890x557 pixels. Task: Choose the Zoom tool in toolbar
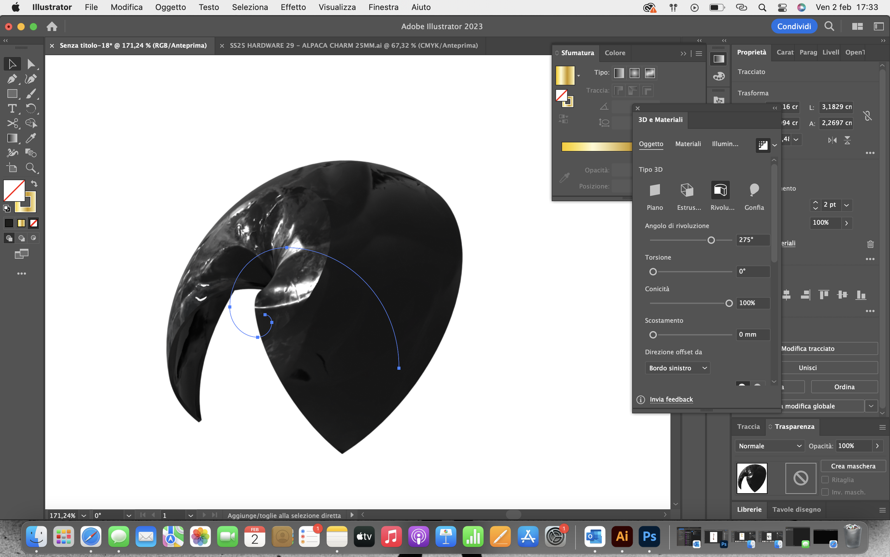tap(31, 168)
